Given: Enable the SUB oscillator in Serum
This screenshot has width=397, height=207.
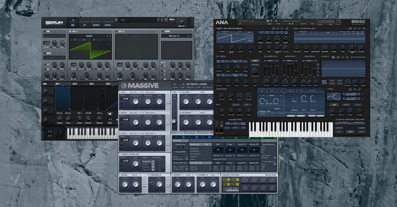Looking at the screenshot, I should (44, 31).
